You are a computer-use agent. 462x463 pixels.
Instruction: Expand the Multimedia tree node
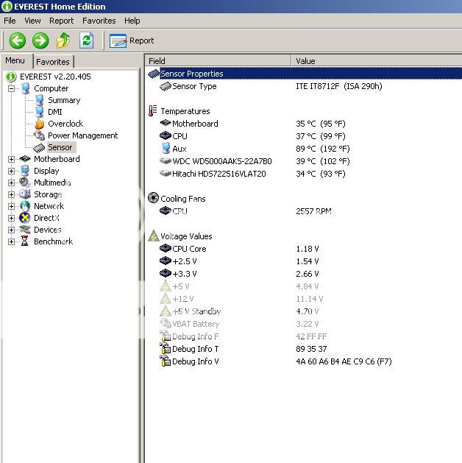[x=11, y=183]
